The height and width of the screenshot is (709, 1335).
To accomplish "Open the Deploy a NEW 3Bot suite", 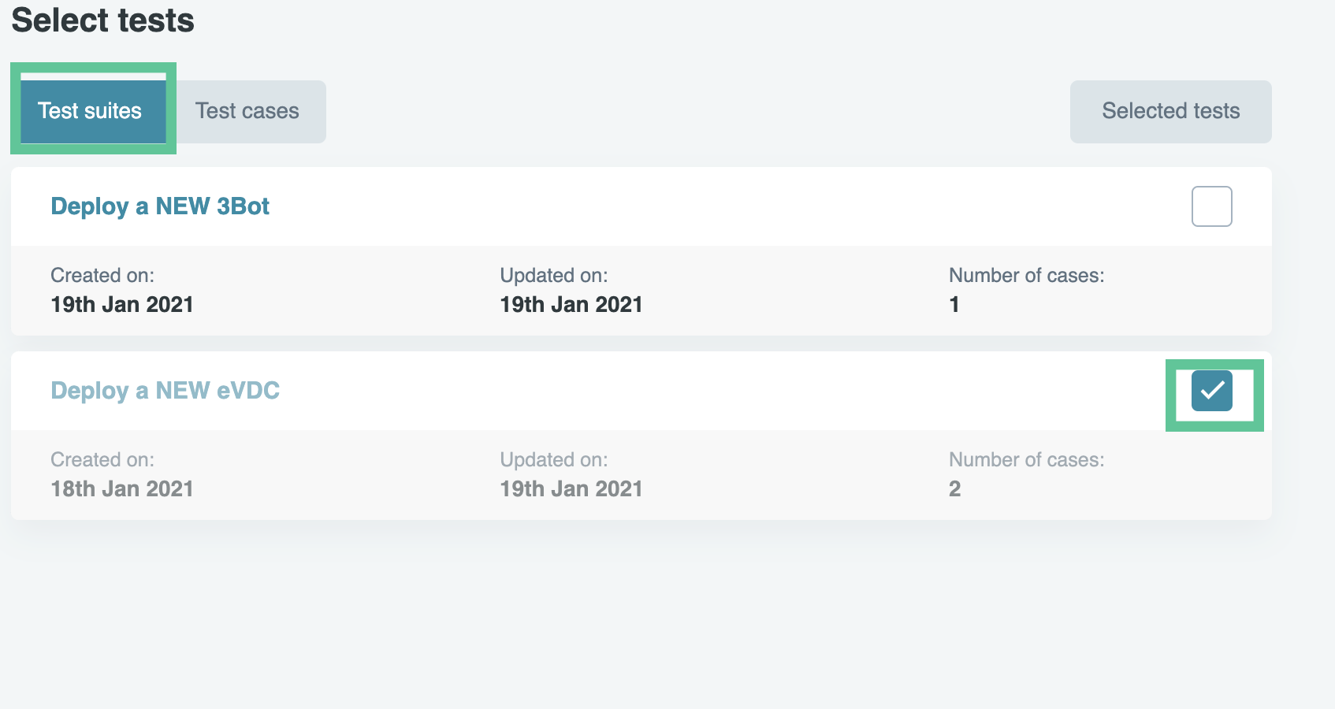I will pyautogui.click(x=160, y=206).
